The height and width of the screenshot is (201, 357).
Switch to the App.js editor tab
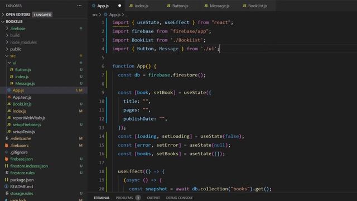(107, 6)
